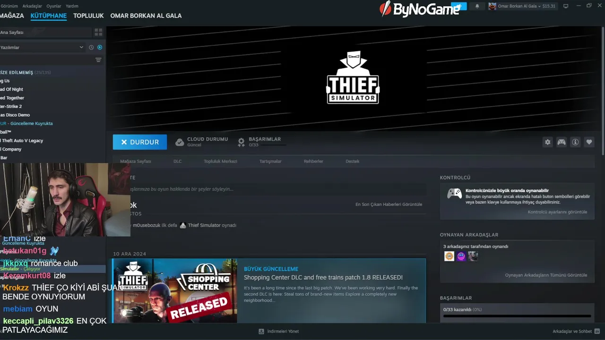
Task: Toggle show ready-to-play games icon
Action: click(100, 47)
